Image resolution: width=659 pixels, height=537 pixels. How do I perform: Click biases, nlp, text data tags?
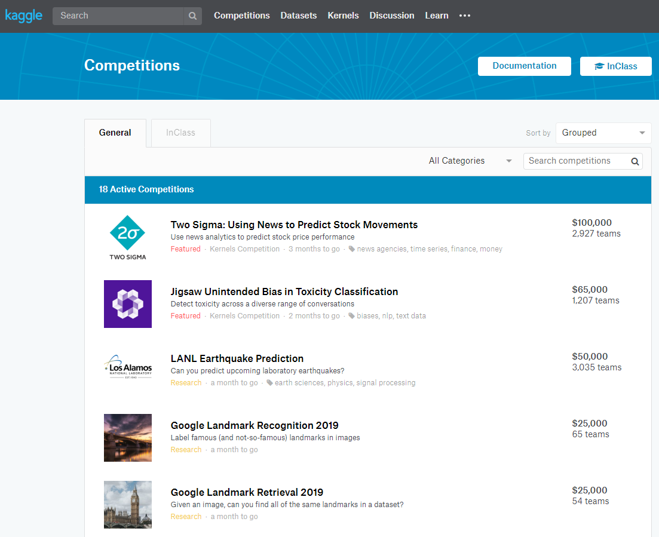(391, 315)
